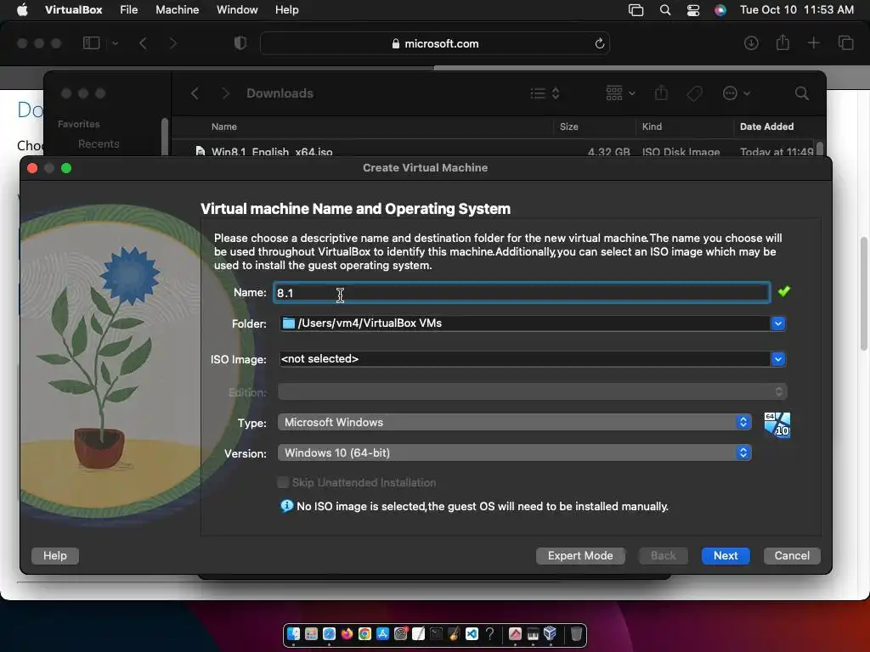Viewport: 870px width, 652px height.
Task: Expand Safari sidebar options chevron
Action: tap(115, 43)
